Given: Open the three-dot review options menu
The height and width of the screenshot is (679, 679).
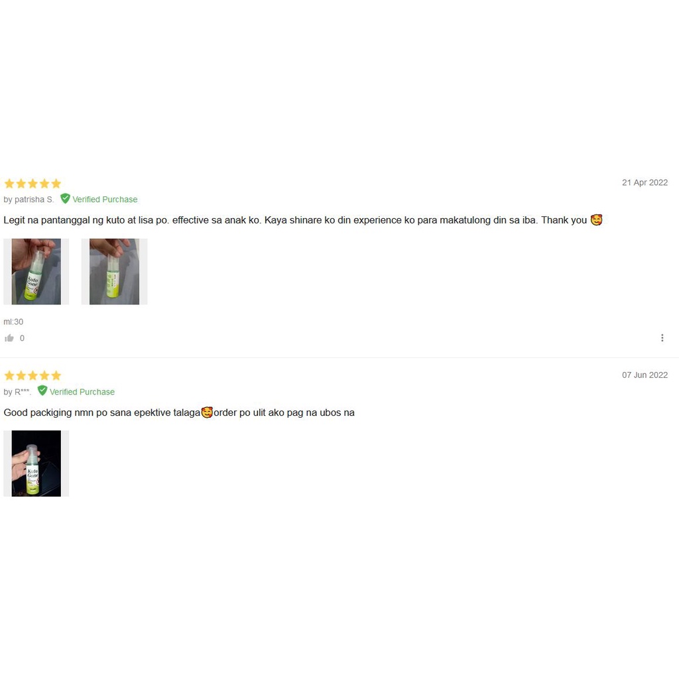Looking at the screenshot, I should click(662, 338).
